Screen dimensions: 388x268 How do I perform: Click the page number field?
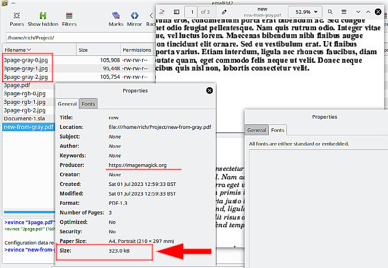[192, 12]
